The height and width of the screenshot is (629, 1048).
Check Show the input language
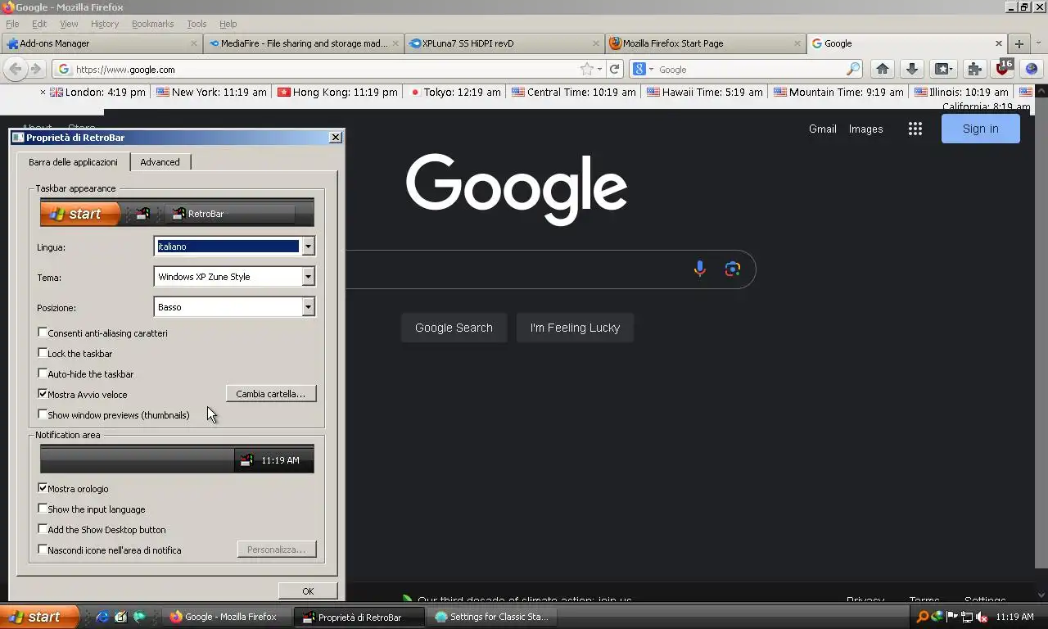coord(43,509)
